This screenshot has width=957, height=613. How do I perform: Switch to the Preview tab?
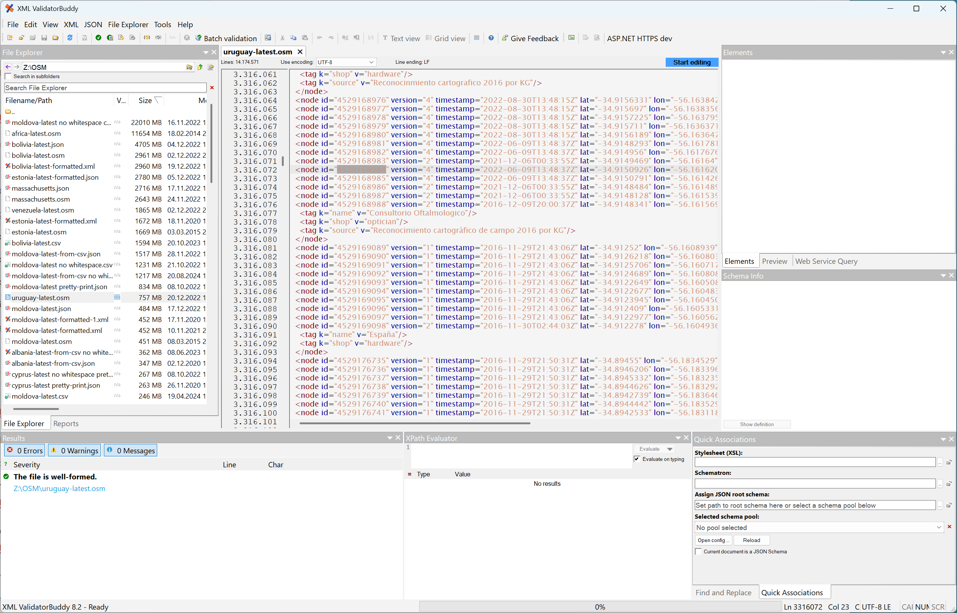pyautogui.click(x=774, y=261)
